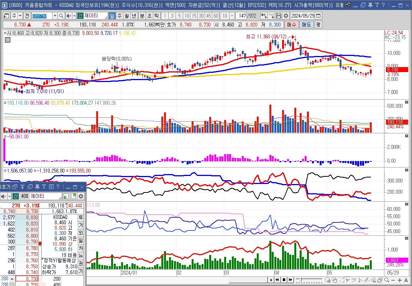The height and width of the screenshot is (286, 412).
Task: Click the grid layout icon in order book title bar
Action: coord(51,187)
